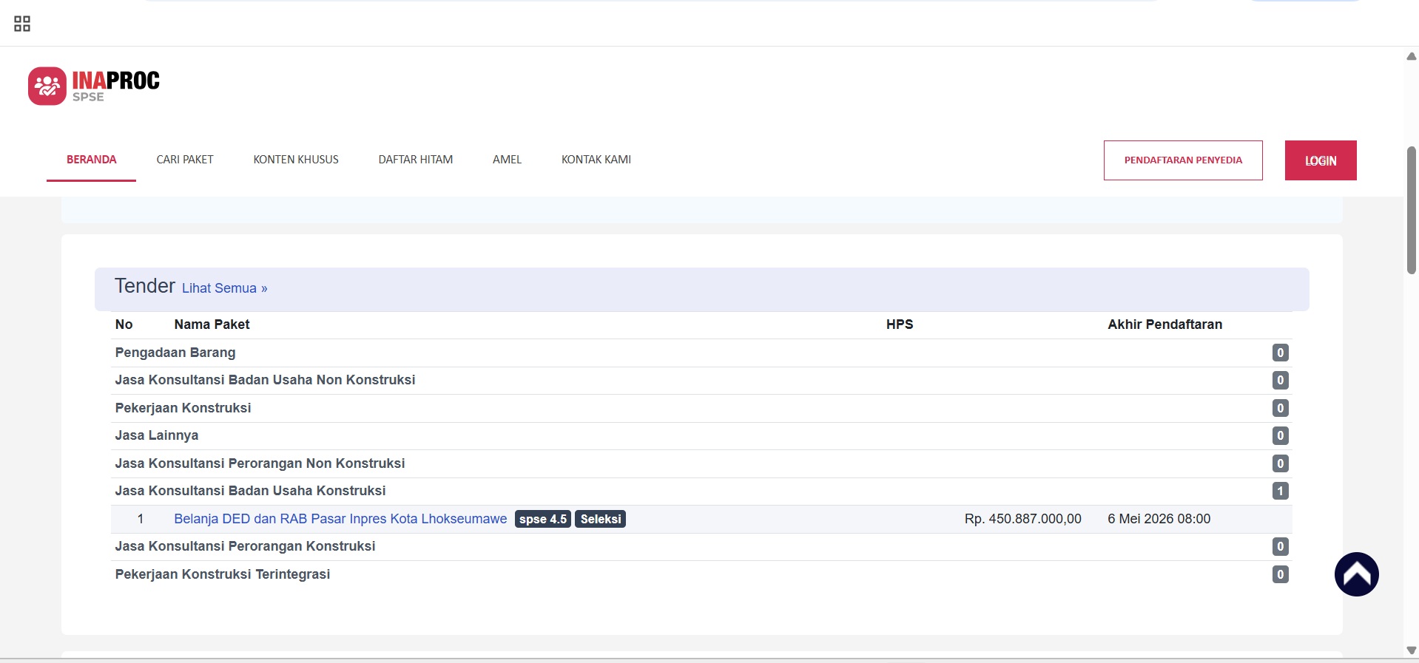Click PENDAFTARAN PENYEDIA button
Viewport: 1419px width, 663px height.
(1182, 160)
